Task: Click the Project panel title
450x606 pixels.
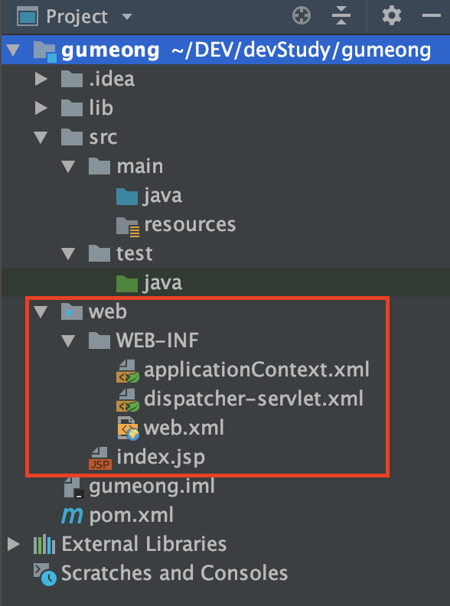Action: click(77, 17)
